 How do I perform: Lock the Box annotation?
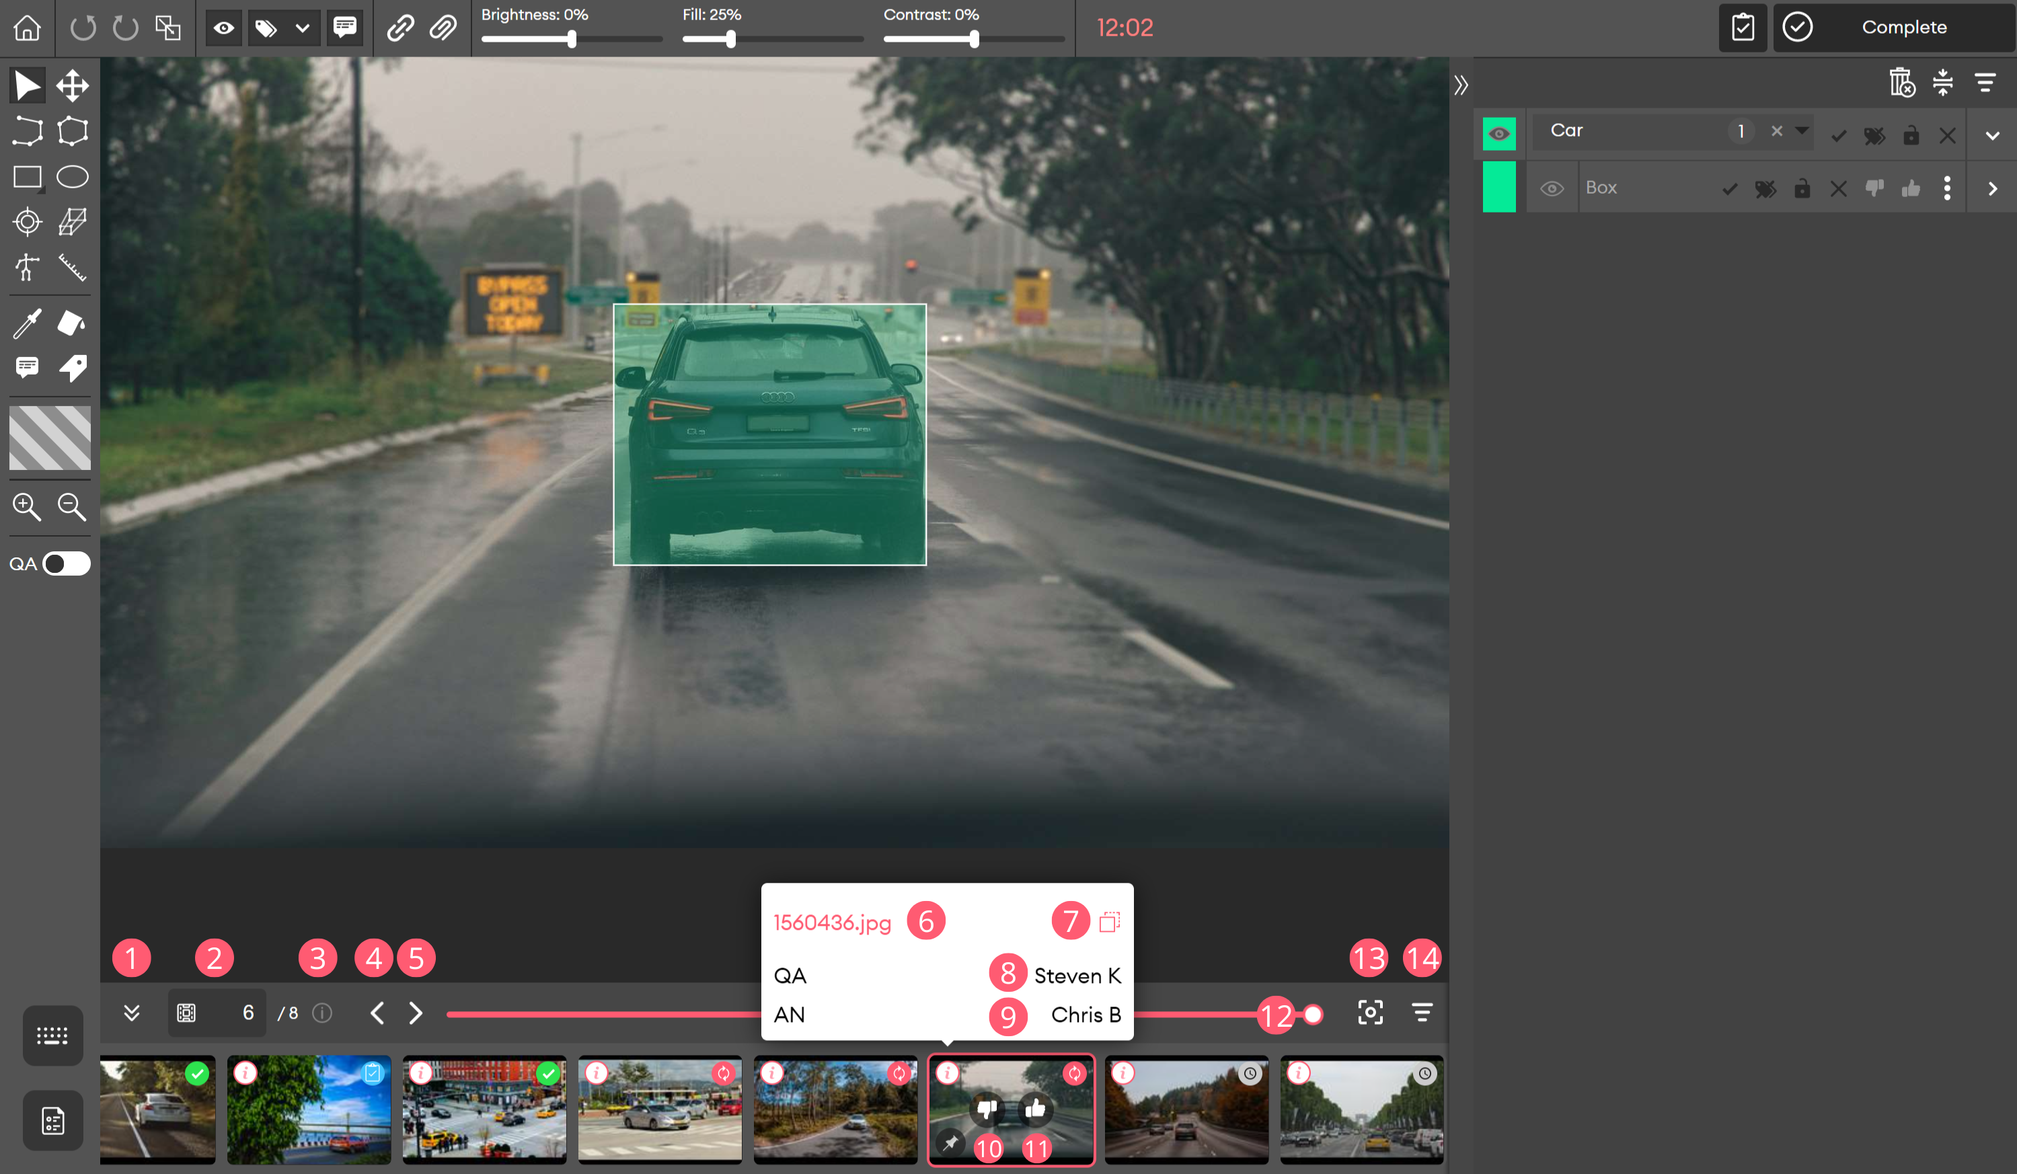tap(1802, 189)
